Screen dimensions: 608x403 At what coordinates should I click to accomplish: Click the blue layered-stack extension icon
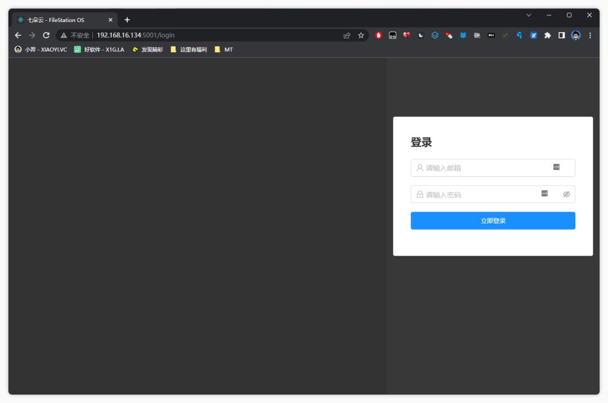coord(435,35)
